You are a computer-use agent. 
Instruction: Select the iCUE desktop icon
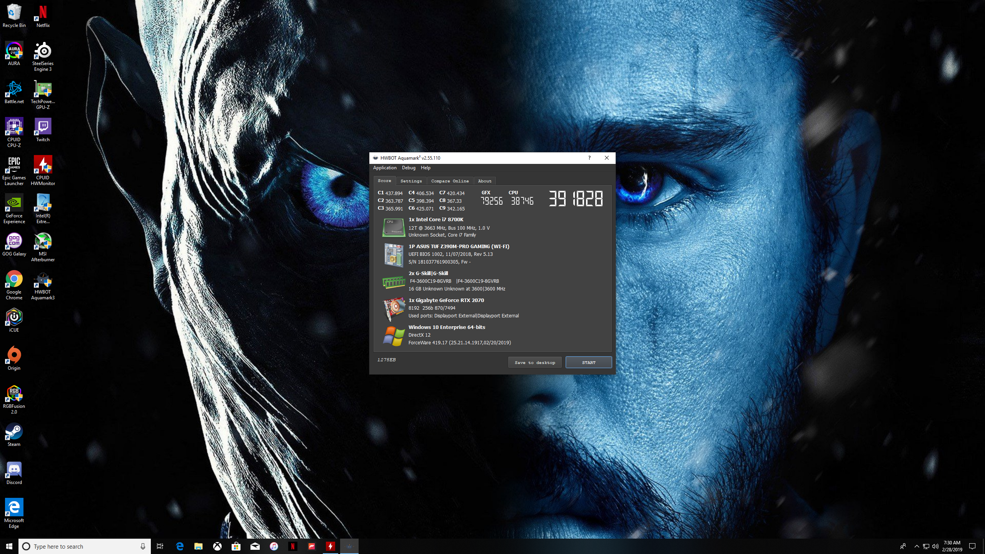[14, 320]
